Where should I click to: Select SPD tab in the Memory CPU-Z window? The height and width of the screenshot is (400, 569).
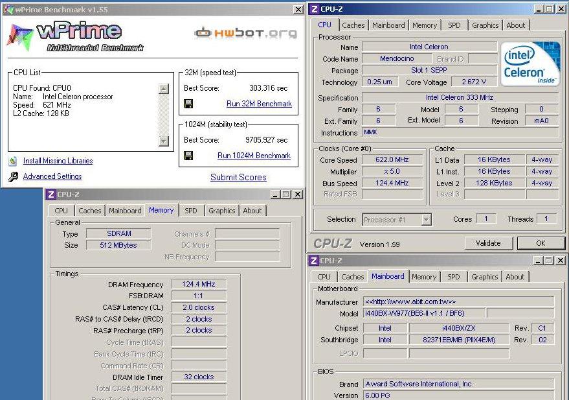click(x=190, y=211)
